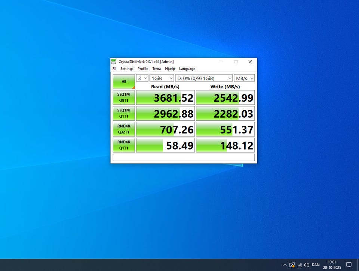Image resolution: width=359 pixels, height=271 pixels.
Task: Start the SEQ1M Q8T1 test
Action: pyautogui.click(x=124, y=98)
